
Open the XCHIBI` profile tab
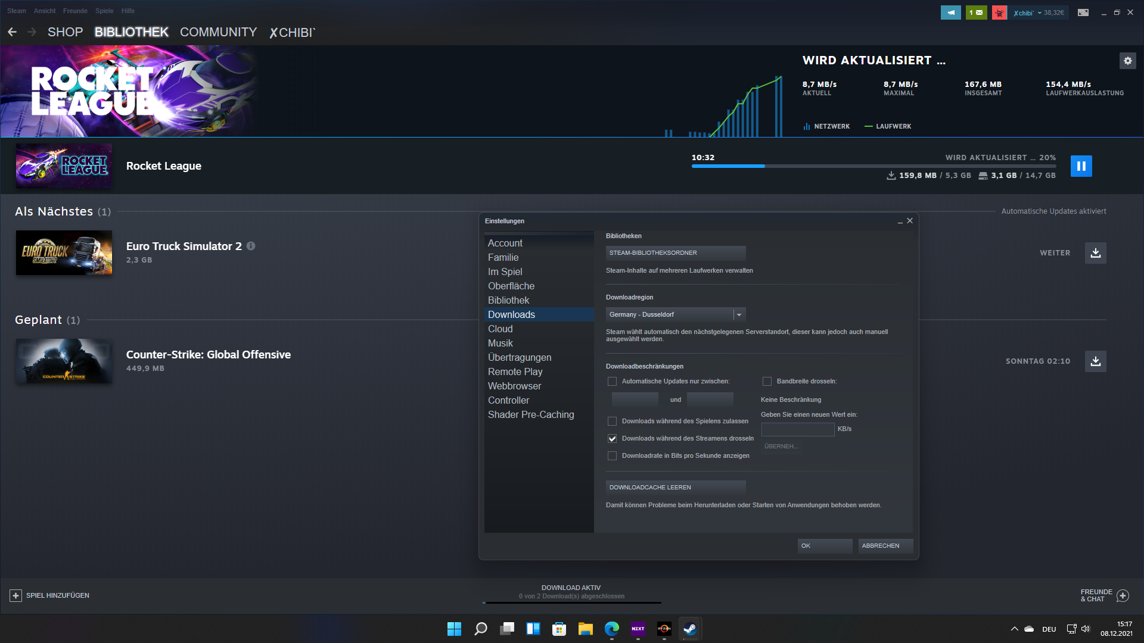[x=293, y=32]
